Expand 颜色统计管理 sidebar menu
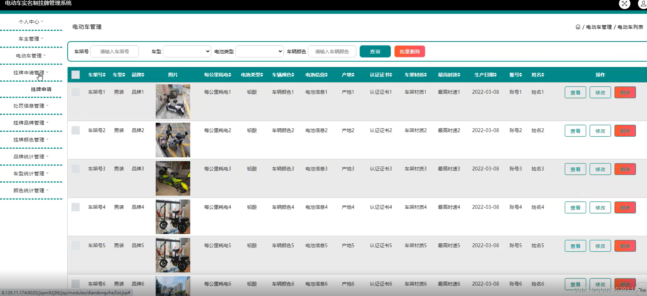Image resolution: width=647 pixels, height=296 pixels. (31, 190)
